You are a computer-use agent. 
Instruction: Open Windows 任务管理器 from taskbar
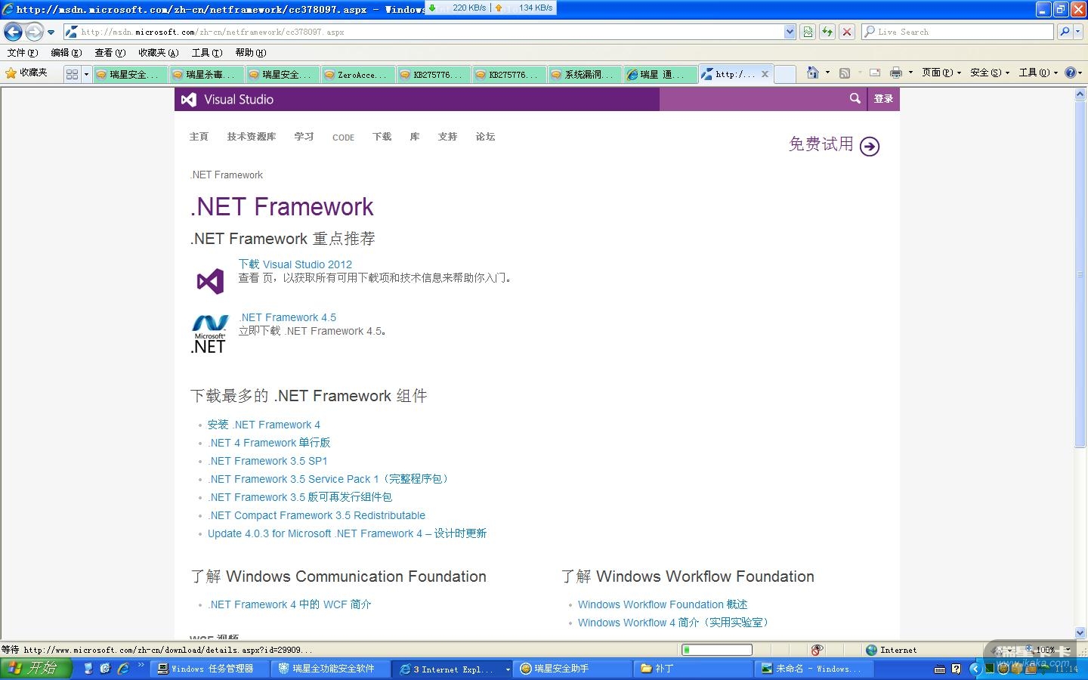[x=212, y=669]
